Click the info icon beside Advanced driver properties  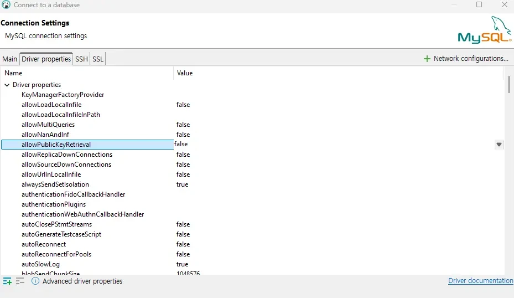[x=35, y=281]
